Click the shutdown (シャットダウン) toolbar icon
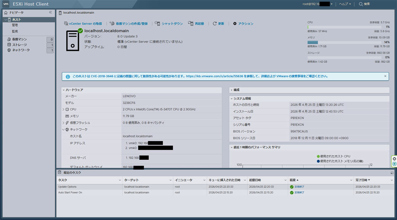Viewport: 397px width, 220px height. (x=157, y=24)
